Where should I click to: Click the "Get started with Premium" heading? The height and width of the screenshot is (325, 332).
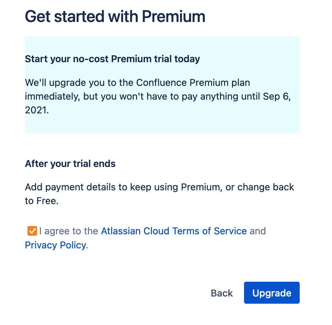[x=115, y=16]
